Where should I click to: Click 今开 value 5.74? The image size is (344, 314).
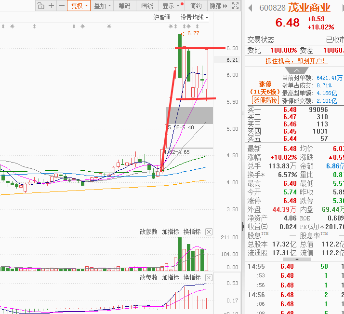[x=290, y=192]
